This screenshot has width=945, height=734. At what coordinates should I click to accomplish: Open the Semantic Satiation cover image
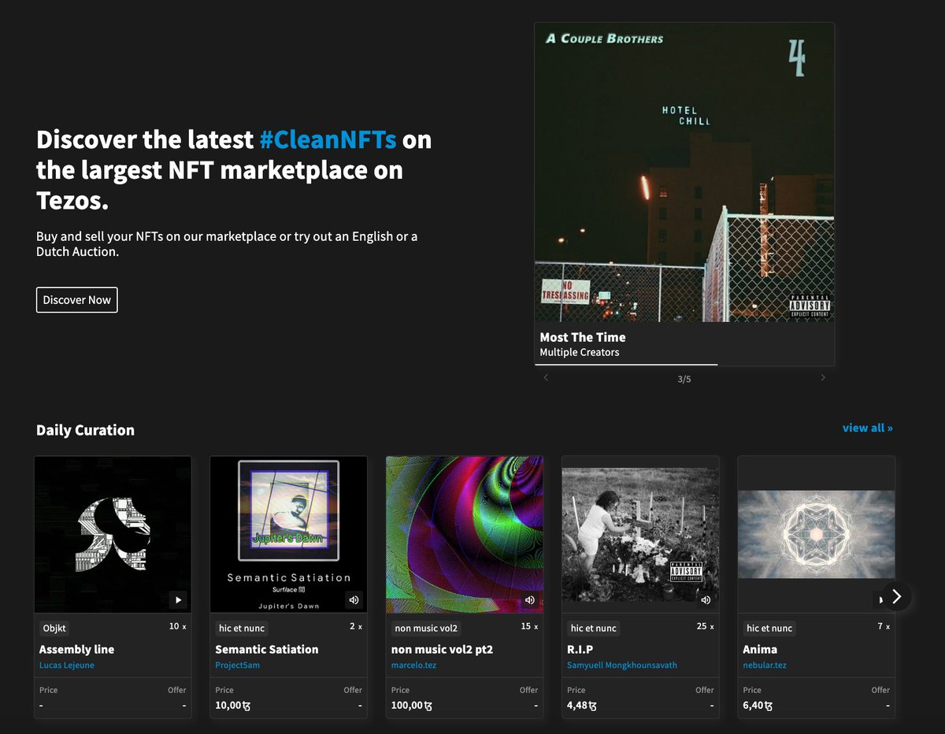tap(288, 535)
